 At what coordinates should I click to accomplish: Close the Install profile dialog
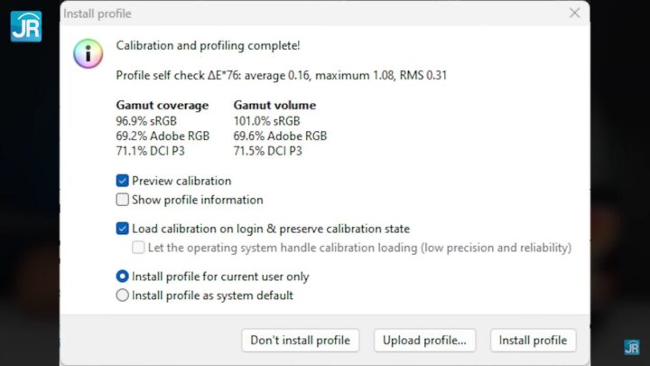[575, 14]
